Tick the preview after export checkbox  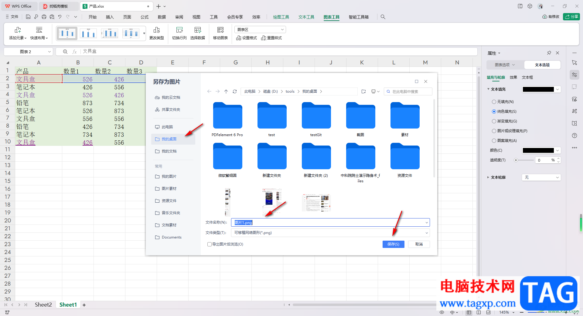click(209, 244)
